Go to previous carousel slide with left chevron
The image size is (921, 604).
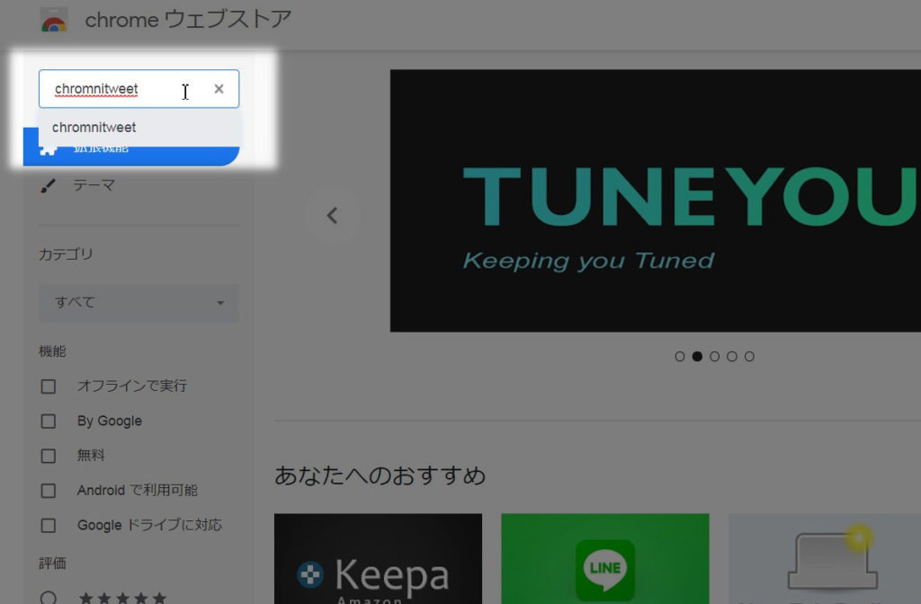332,216
